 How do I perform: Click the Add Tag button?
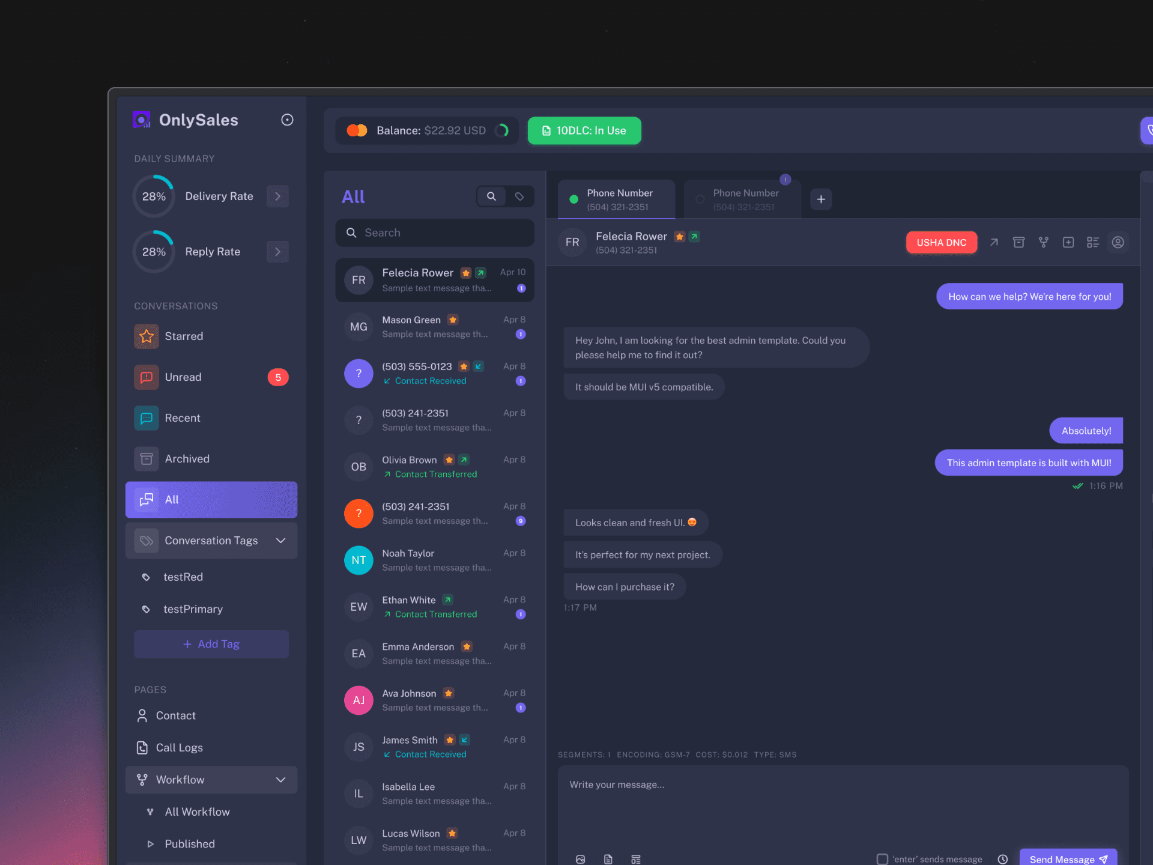tap(211, 644)
